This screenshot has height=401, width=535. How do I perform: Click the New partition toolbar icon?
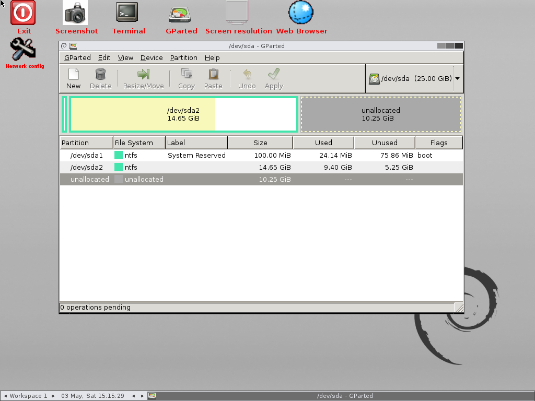click(73, 74)
